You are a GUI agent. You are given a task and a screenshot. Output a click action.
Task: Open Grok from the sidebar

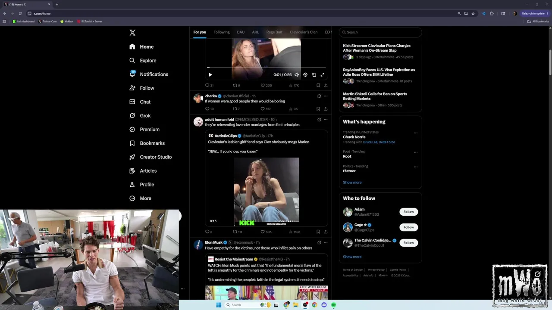click(x=140, y=115)
